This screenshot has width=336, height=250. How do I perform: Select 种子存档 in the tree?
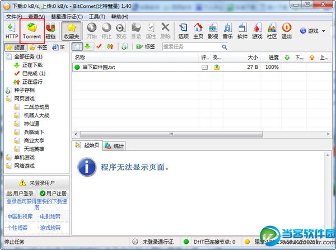point(24,90)
